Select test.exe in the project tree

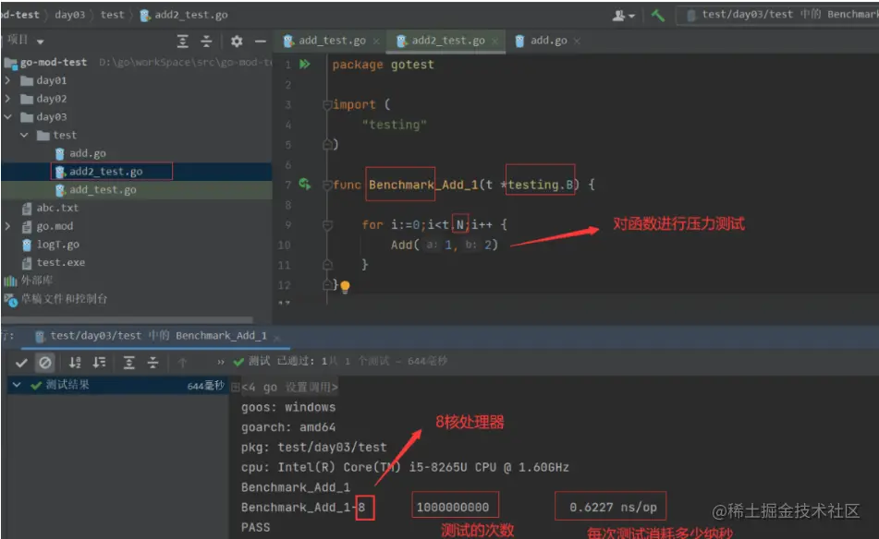coord(137,262)
